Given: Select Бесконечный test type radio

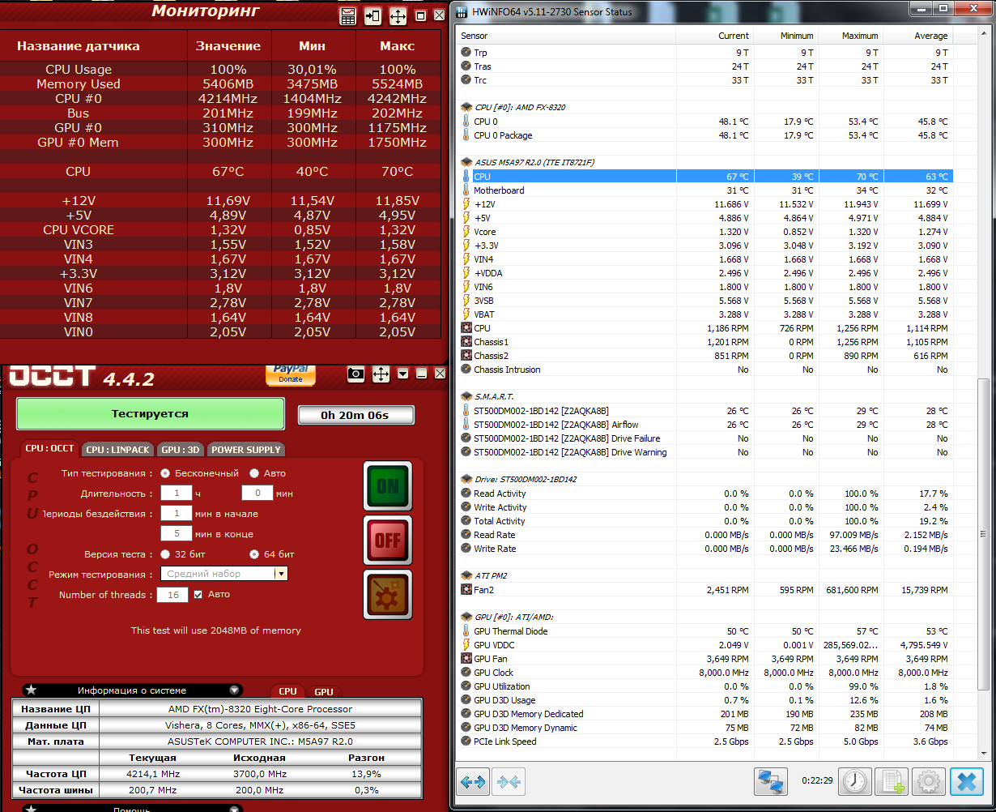Looking at the screenshot, I should (x=165, y=473).
